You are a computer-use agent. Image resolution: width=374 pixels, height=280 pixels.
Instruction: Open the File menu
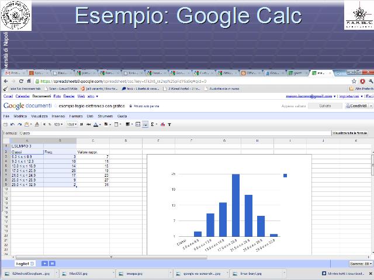tap(6, 116)
